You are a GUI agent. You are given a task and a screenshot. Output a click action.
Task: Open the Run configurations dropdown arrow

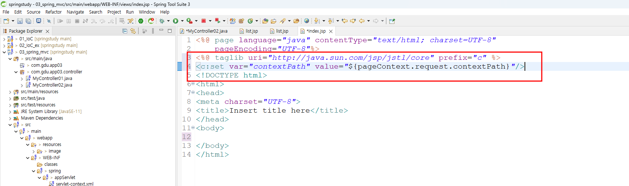point(182,21)
